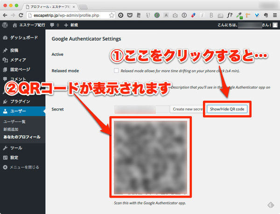
Task: Bookmark page with the star icon
Action: click(x=112, y=15)
